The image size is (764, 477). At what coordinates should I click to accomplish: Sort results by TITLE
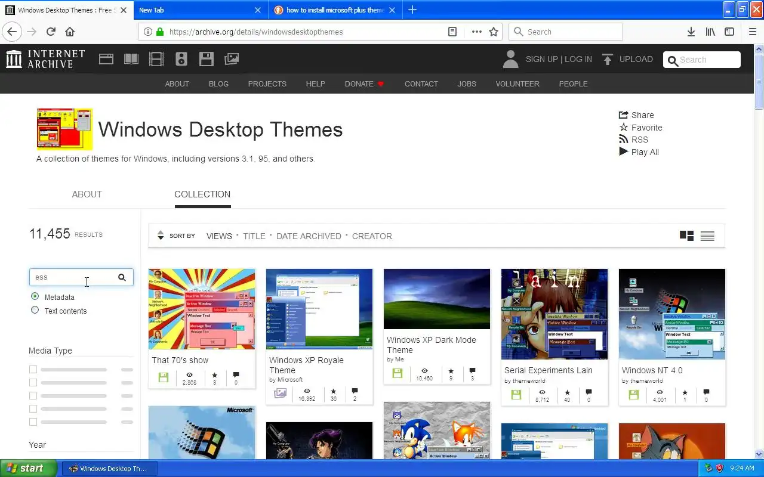254,236
